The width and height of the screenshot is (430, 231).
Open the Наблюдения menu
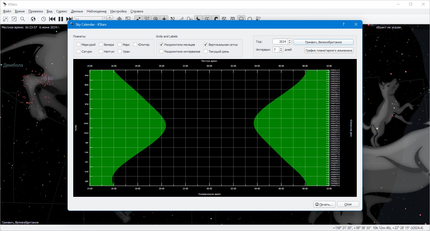click(x=96, y=11)
